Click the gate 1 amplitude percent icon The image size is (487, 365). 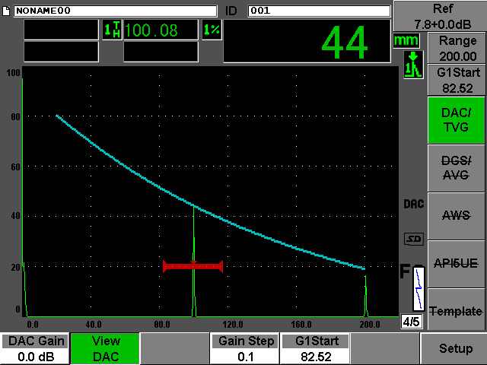(211, 30)
